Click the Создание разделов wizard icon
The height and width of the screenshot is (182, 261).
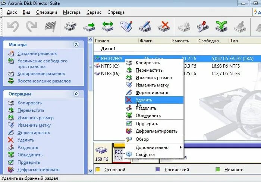coord(11,53)
